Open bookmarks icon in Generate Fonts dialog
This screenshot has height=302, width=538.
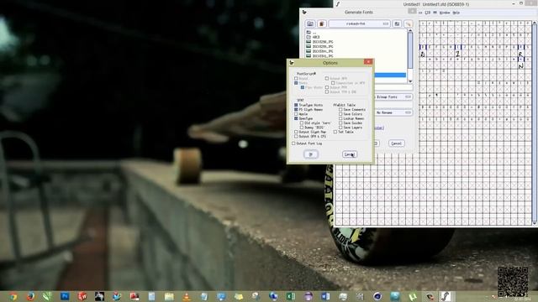[x=321, y=23]
